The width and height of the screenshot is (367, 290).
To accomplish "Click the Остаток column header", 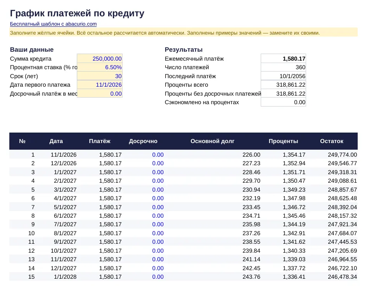I will point(332,141).
